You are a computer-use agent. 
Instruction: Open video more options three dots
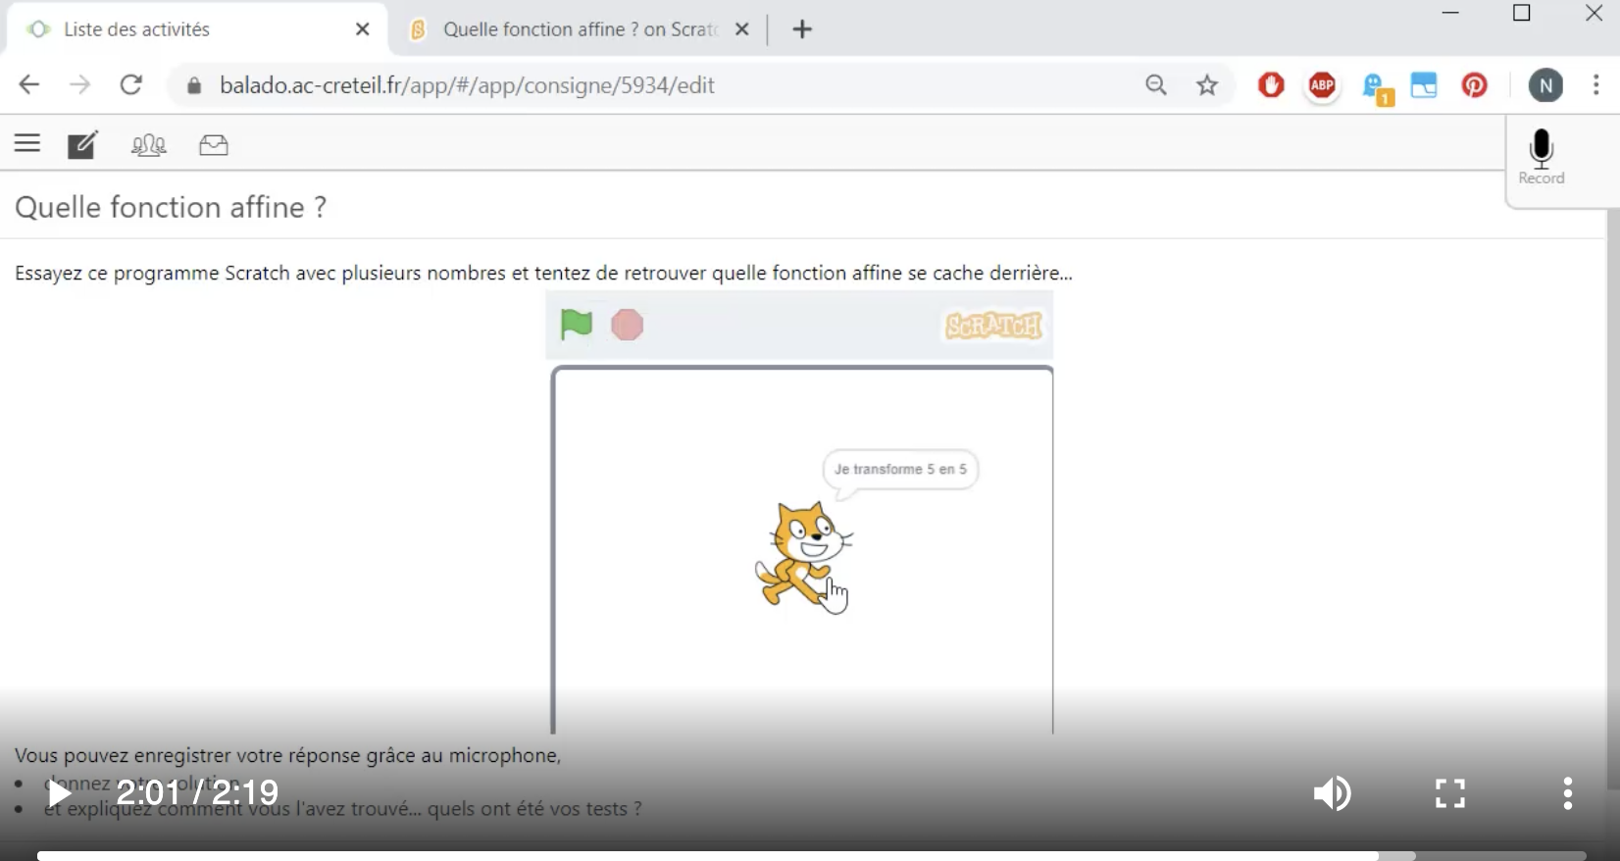point(1567,792)
